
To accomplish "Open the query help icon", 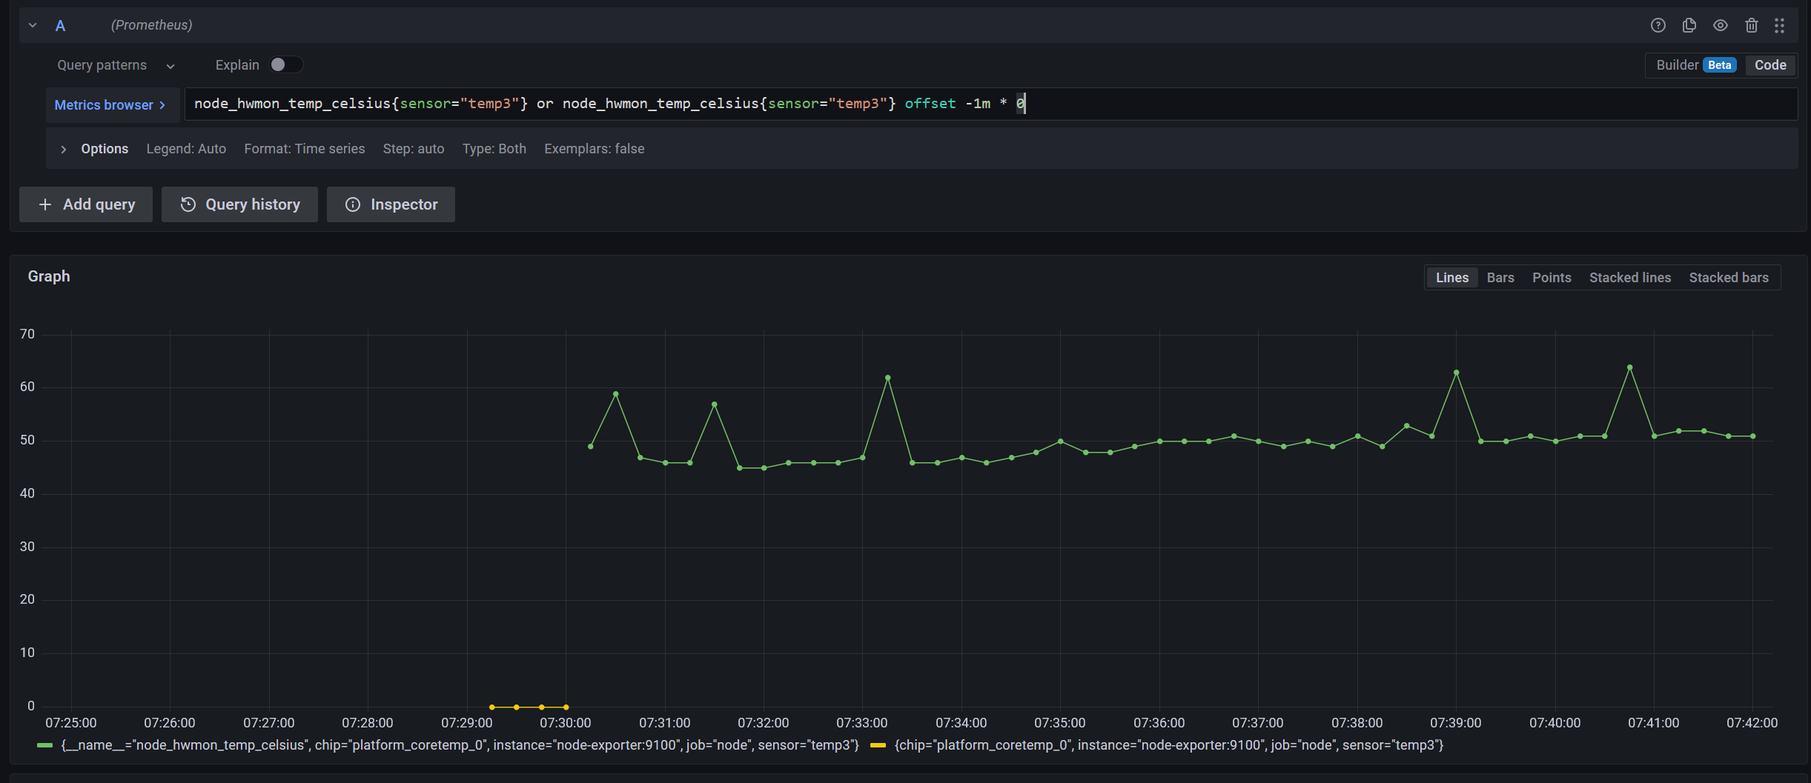I will point(1658,24).
